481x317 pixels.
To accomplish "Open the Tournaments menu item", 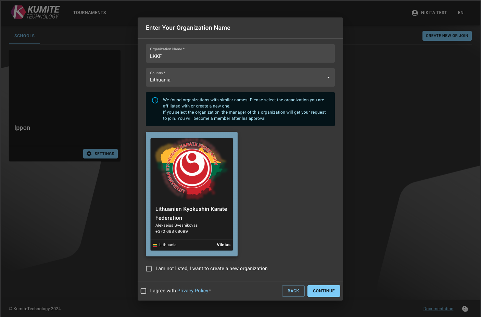I will 89,13.
